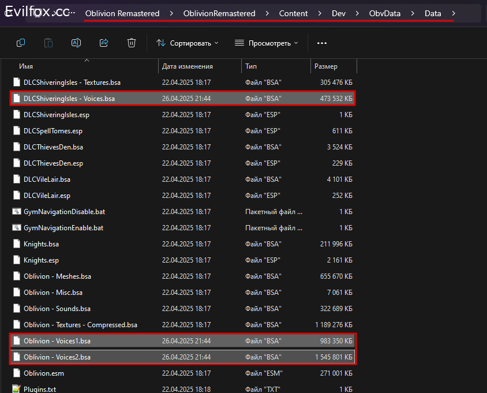Click the Plugins.txt notepad icon
487x393 pixels.
pyautogui.click(x=17, y=388)
